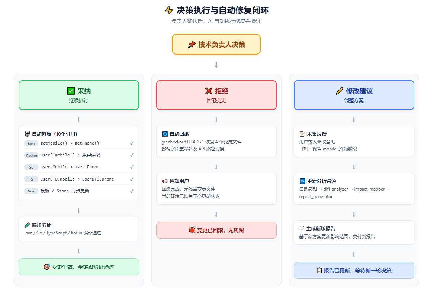This screenshot has height=292, width=437.
Task: Click the checkmark on the getMobile() row
Action: 132,143
